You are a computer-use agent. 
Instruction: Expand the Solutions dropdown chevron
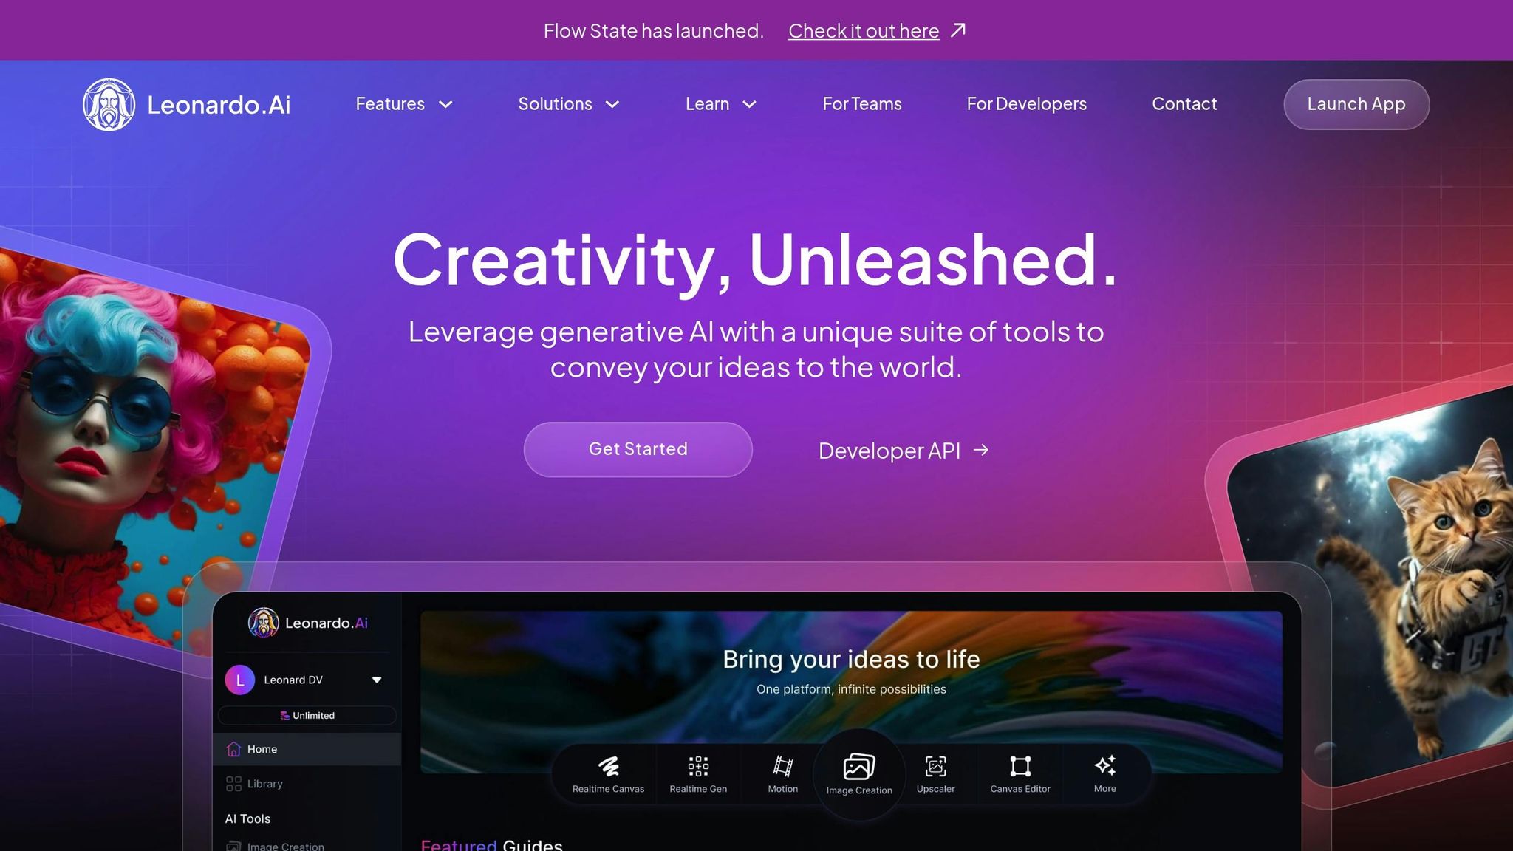click(x=612, y=105)
